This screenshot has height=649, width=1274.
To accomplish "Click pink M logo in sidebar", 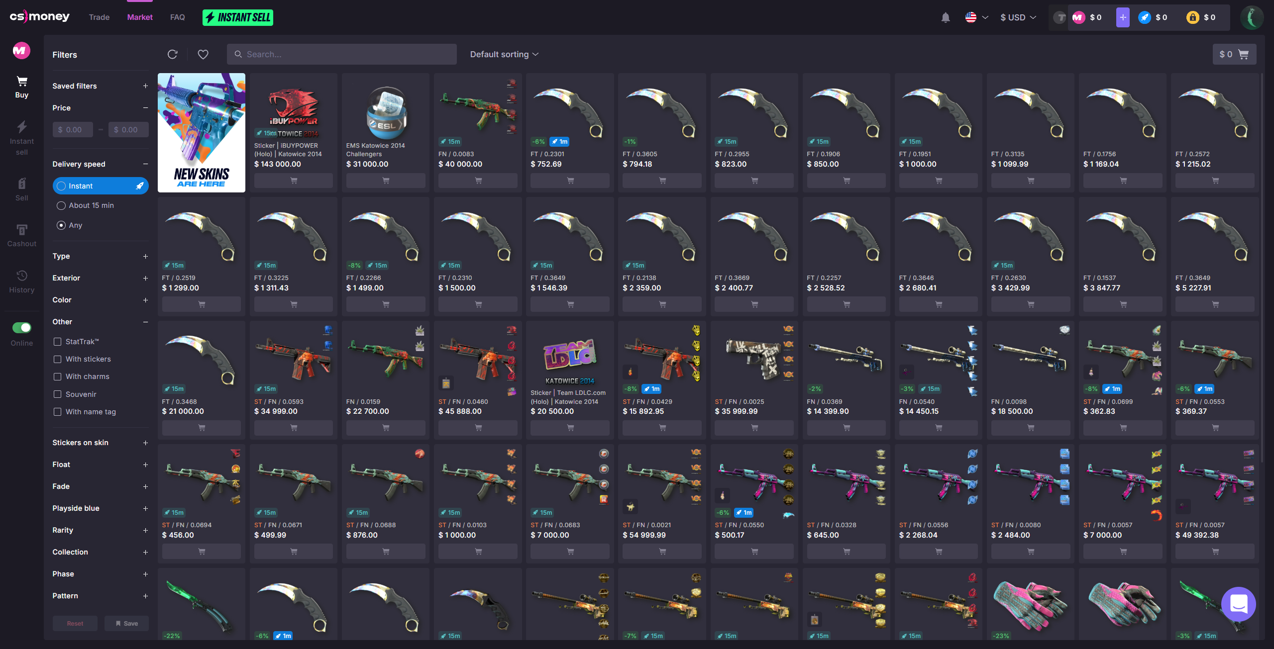I will pyautogui.click(x=21, y=50).
